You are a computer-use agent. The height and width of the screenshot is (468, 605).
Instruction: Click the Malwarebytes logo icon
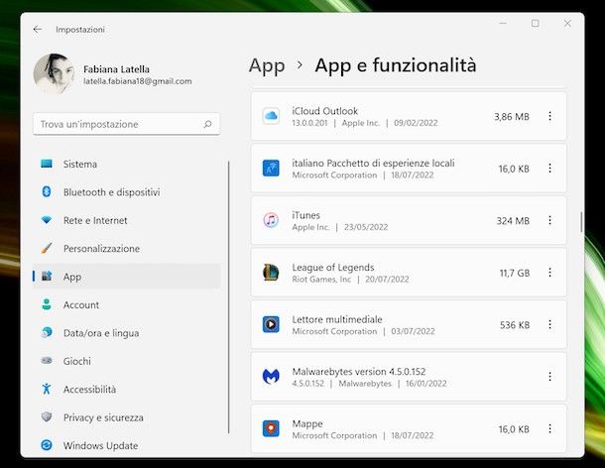click(271, 376)
